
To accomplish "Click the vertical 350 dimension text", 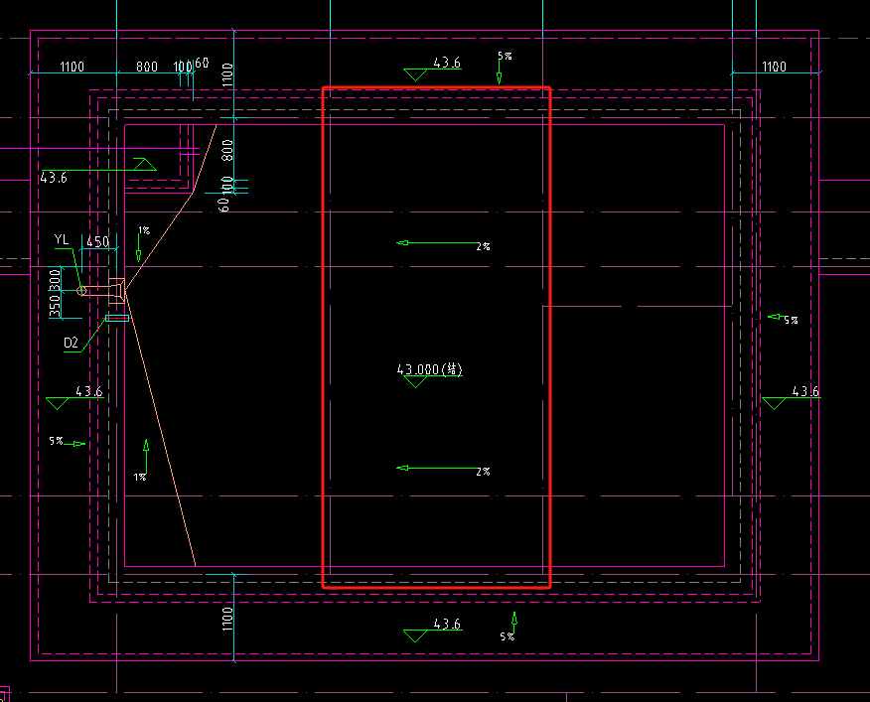I will click(x=55, y=306).
